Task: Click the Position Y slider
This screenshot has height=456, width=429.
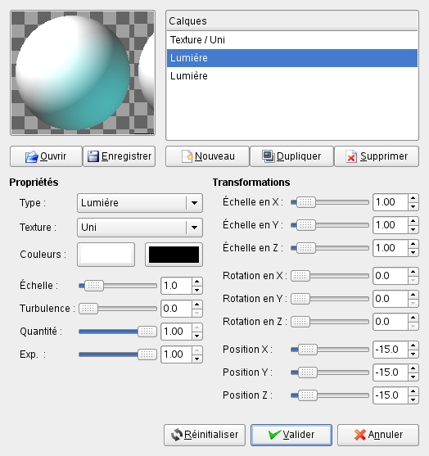Action: (x=330, y=372)
